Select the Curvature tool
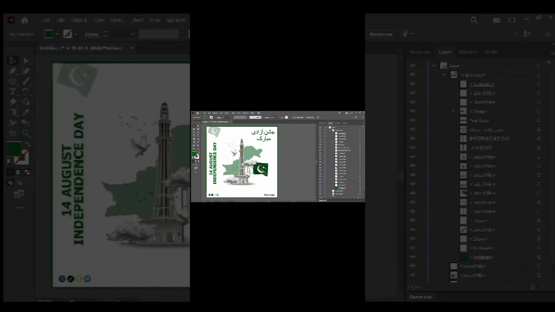 tap(26, 71)
